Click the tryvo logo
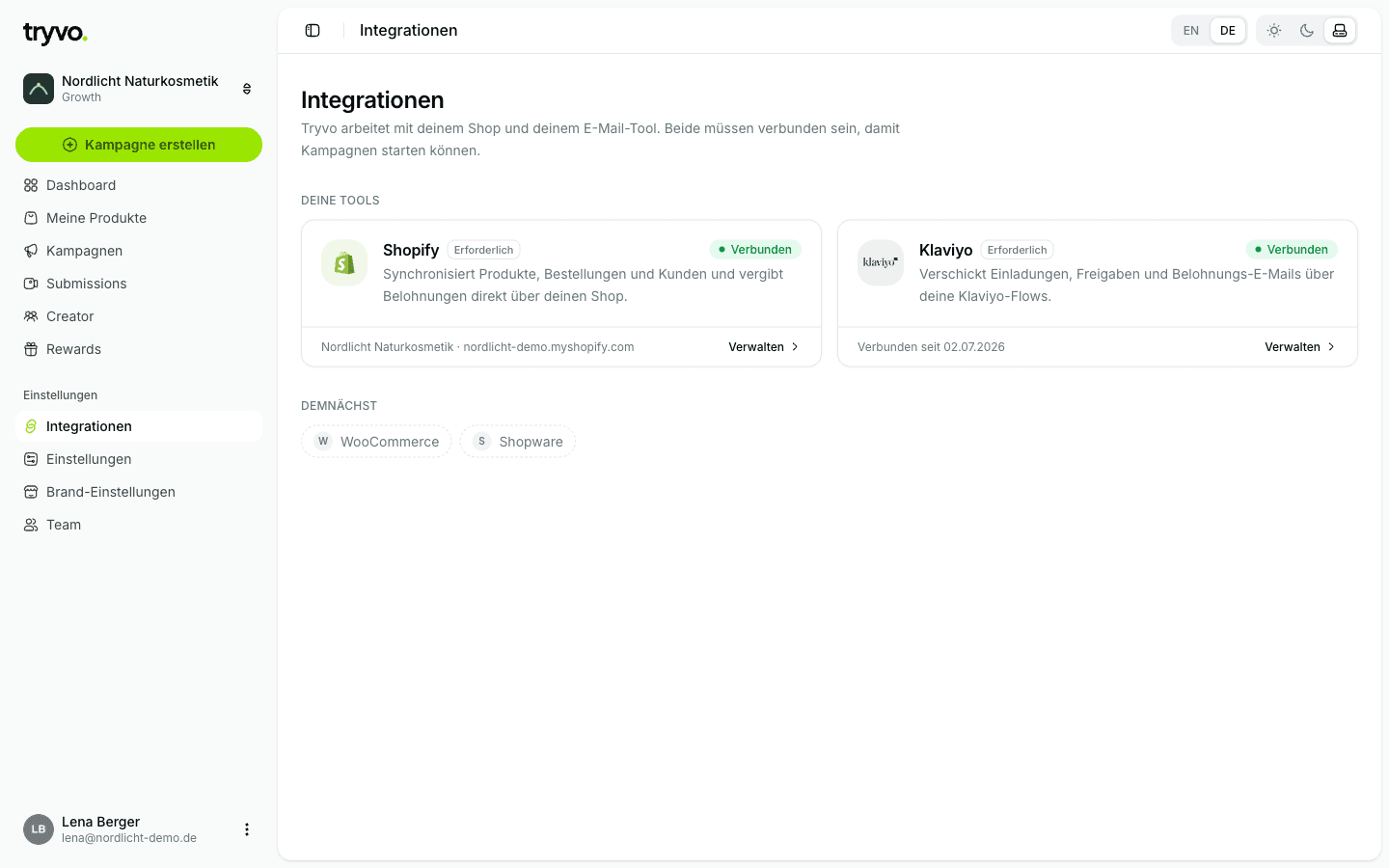 55,34
